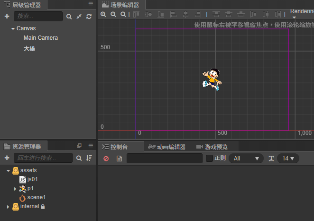Click asset search magnifier icon
Image resolution: width=314 pixels, height=221 pixels.
point(79,158)
